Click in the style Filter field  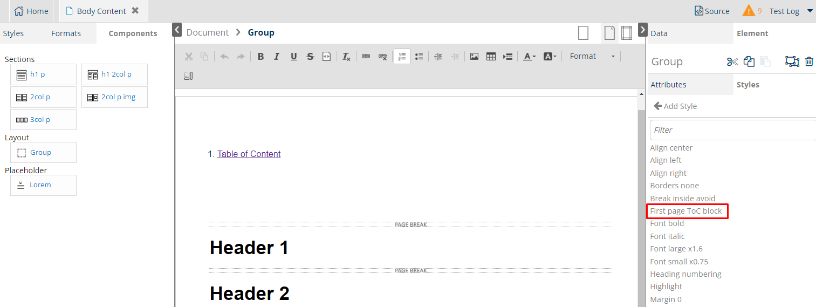coord(732,130)
